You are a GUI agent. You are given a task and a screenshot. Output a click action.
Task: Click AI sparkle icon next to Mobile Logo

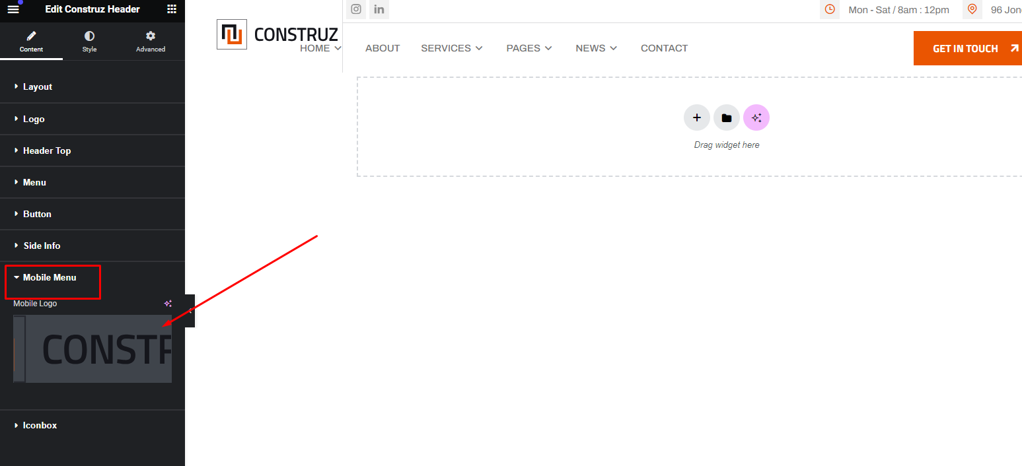(168, 304)
